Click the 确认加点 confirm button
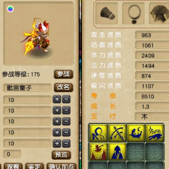This screenshot has width=169, height=169. coord(61,166)
